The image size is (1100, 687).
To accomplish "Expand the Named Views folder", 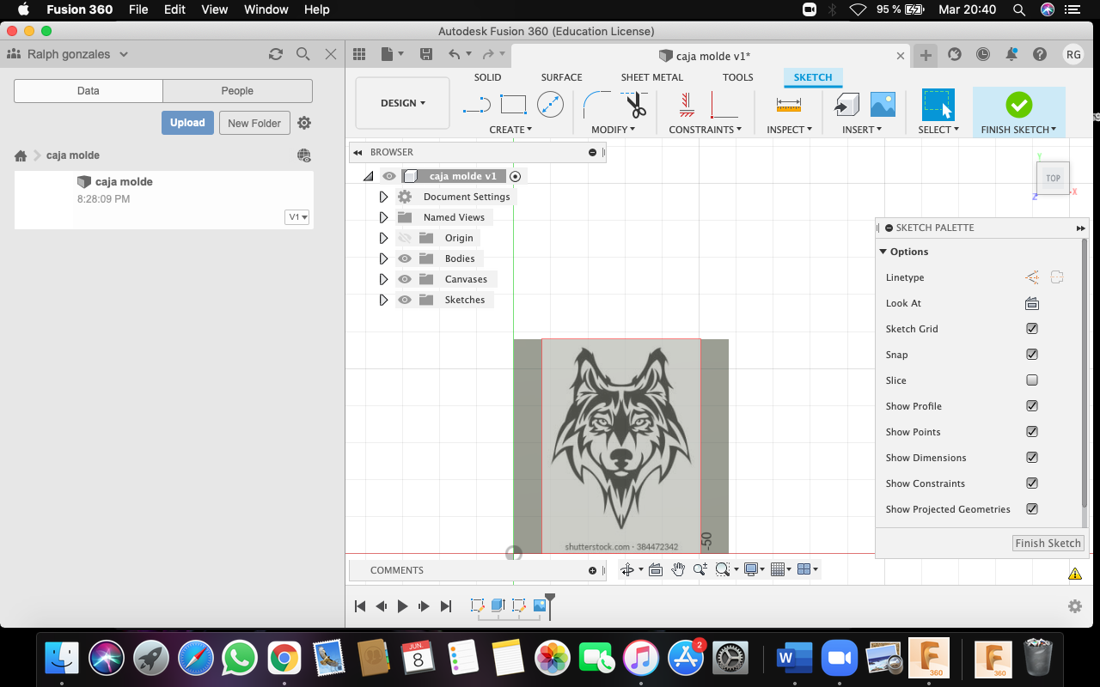I will 383,217.
